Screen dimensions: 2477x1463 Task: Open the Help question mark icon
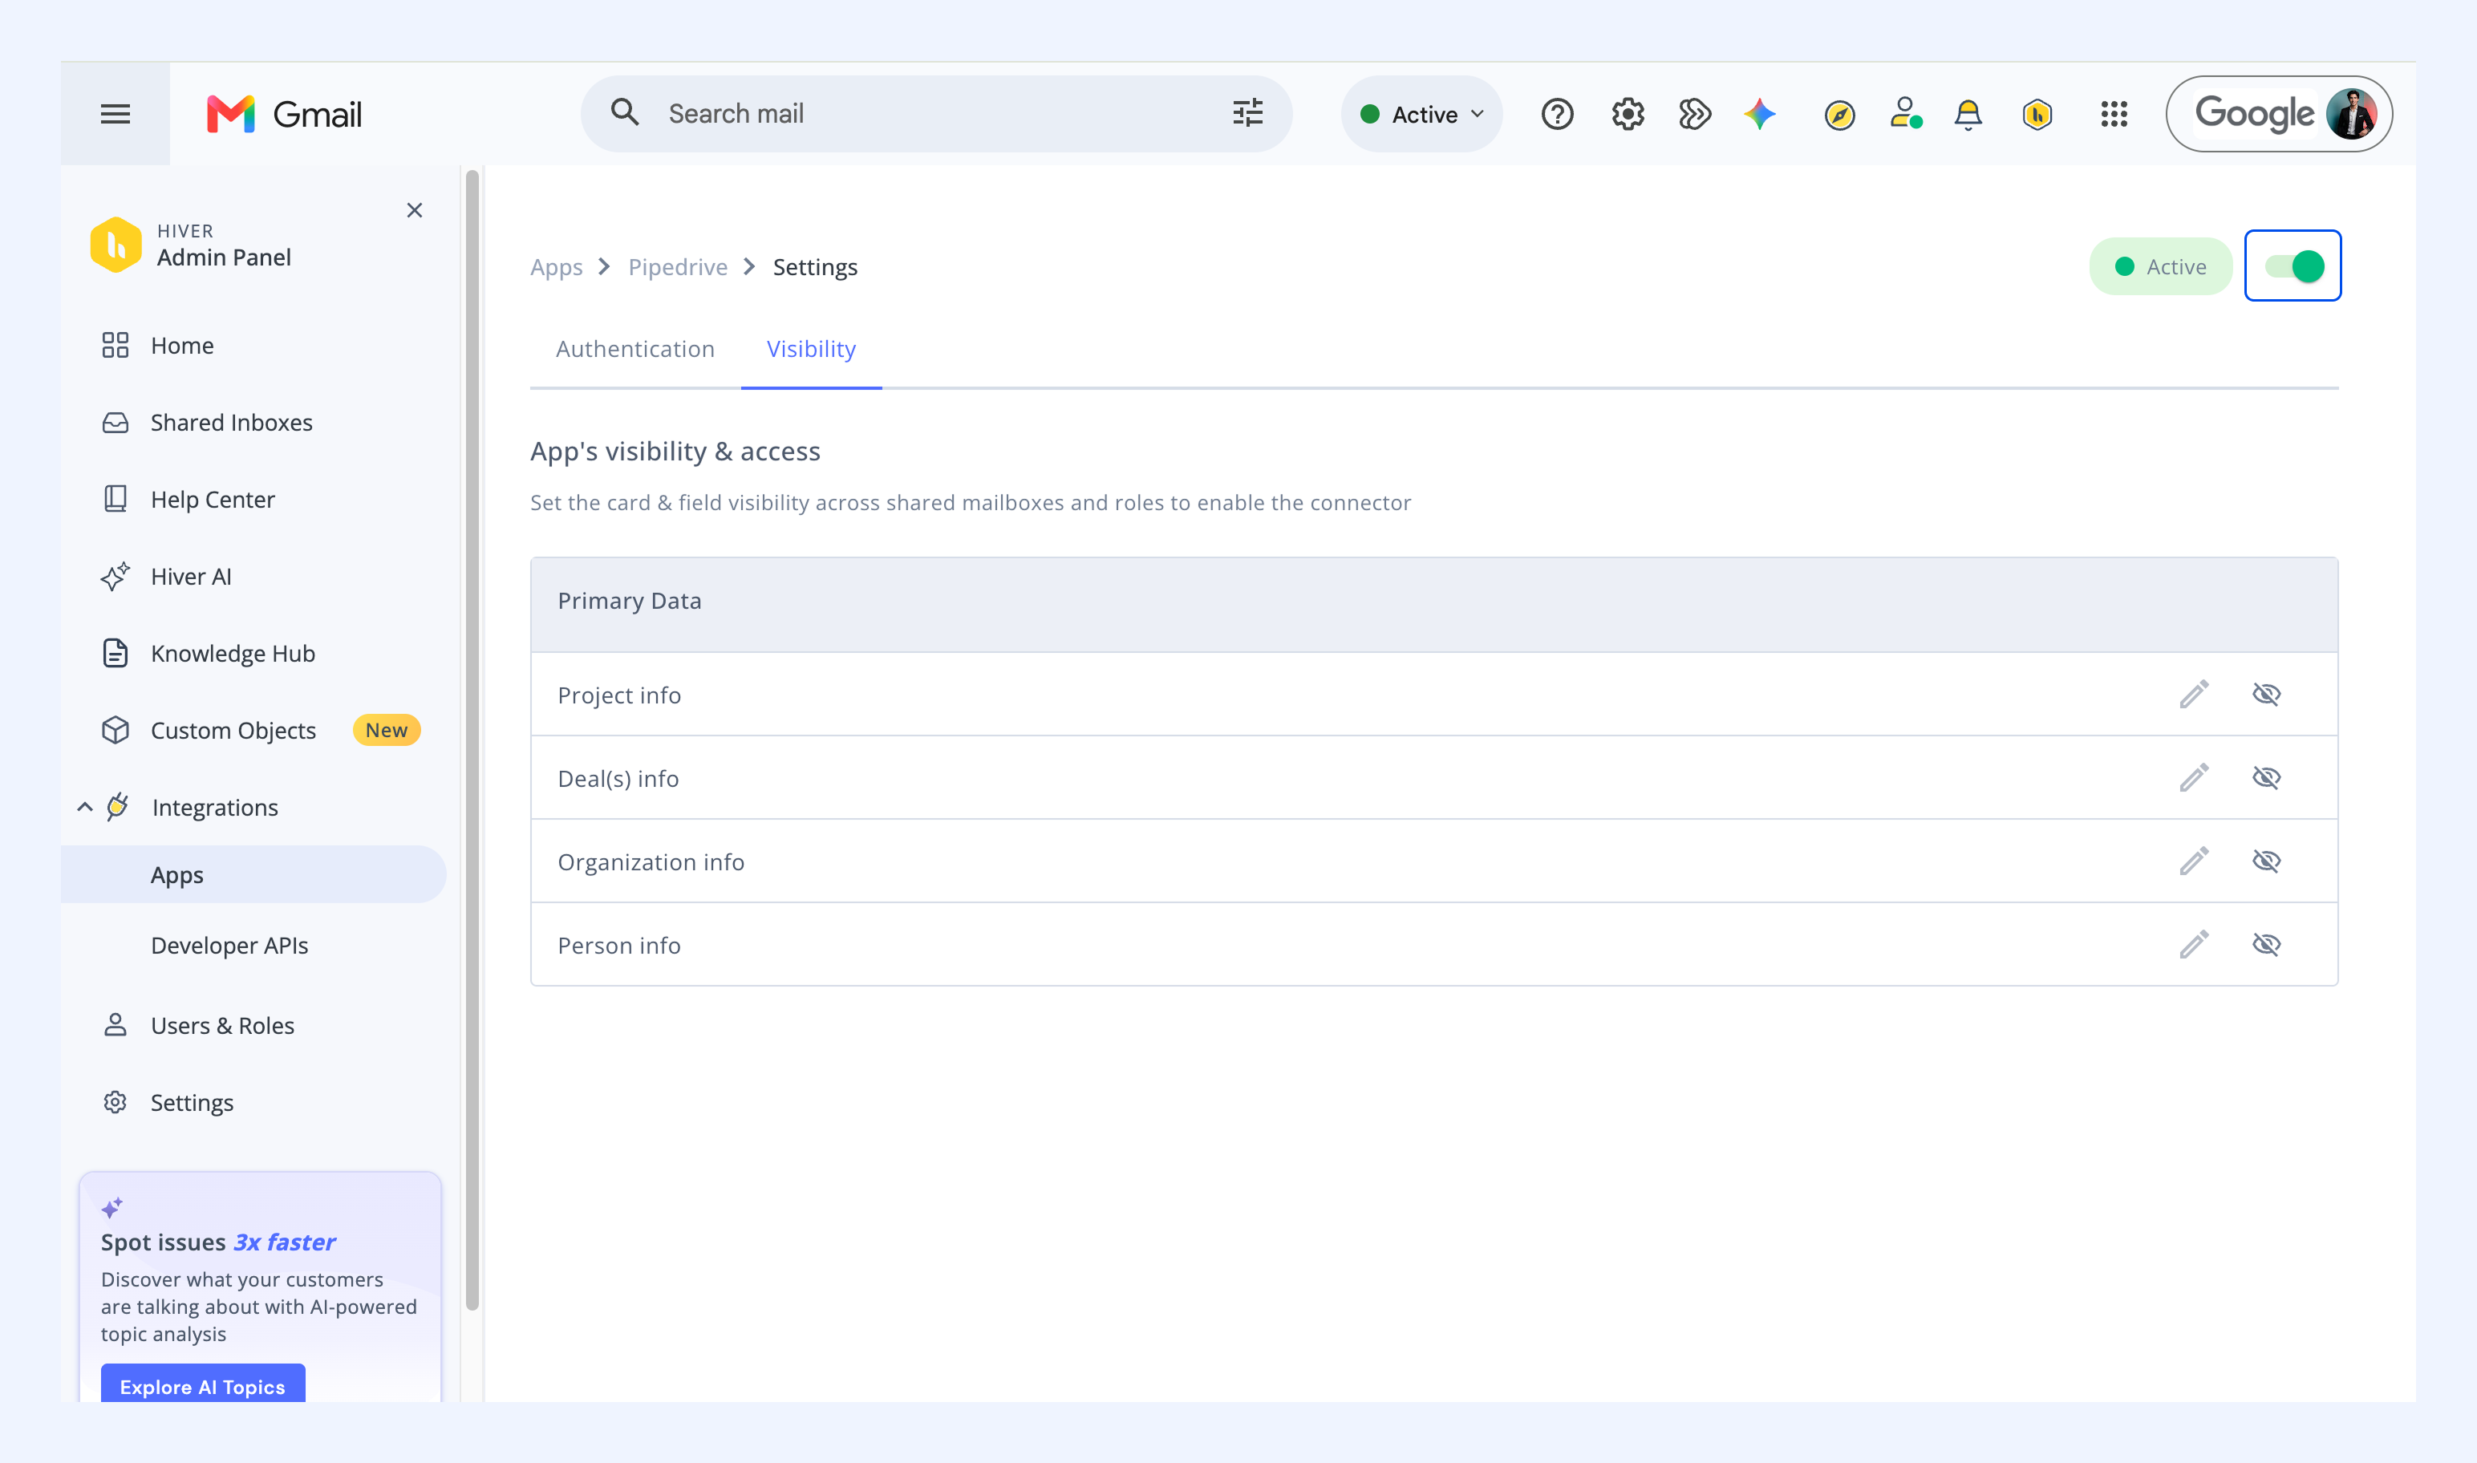click(x=1558, y=115)
